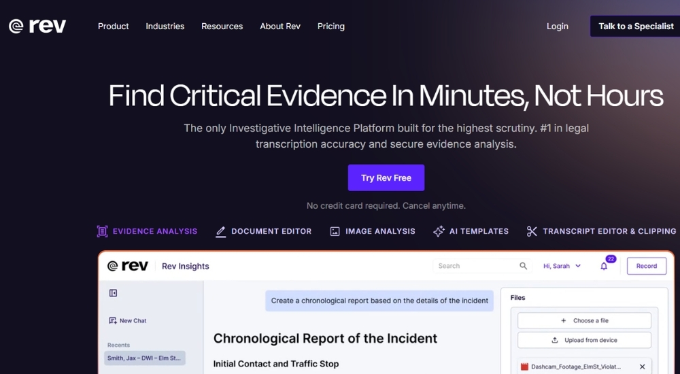680x374 pixels.
Task: Click the chronological report prompt bubble
Action: (379, 301)
